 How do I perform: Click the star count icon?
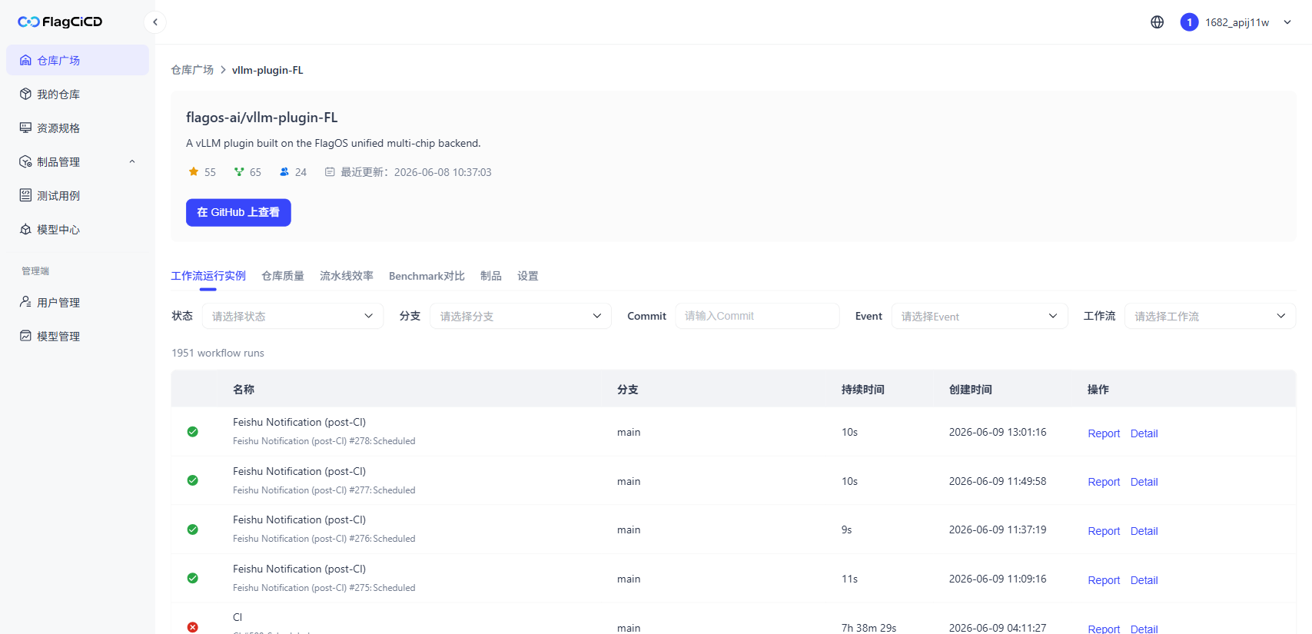tap(194, 171)
